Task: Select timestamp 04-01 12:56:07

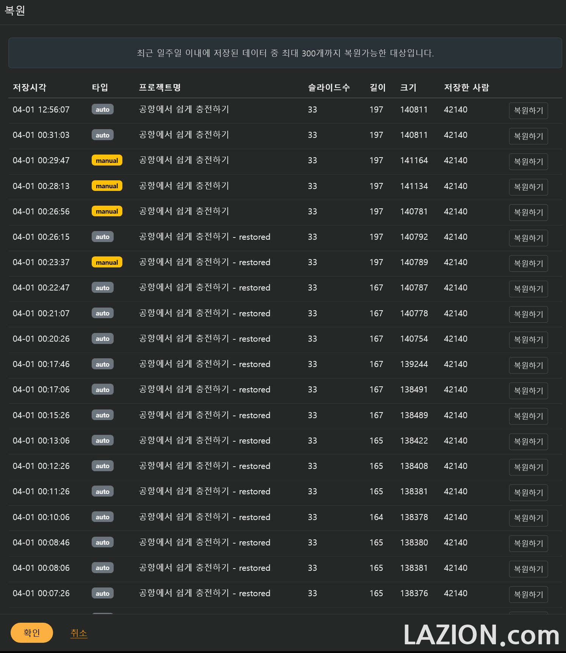Action: tap(41, 109)
